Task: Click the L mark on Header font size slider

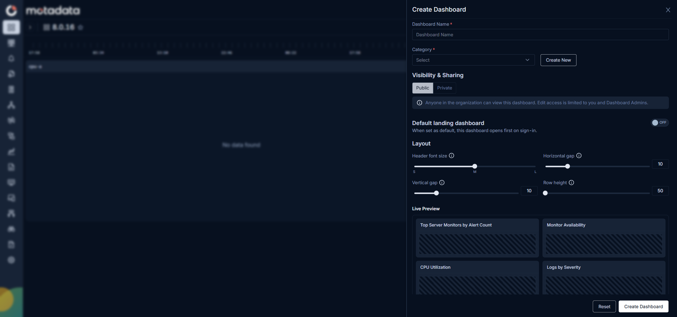Action: coord(535,172)
